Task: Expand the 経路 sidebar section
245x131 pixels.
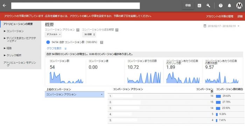Action: point(8,48)
